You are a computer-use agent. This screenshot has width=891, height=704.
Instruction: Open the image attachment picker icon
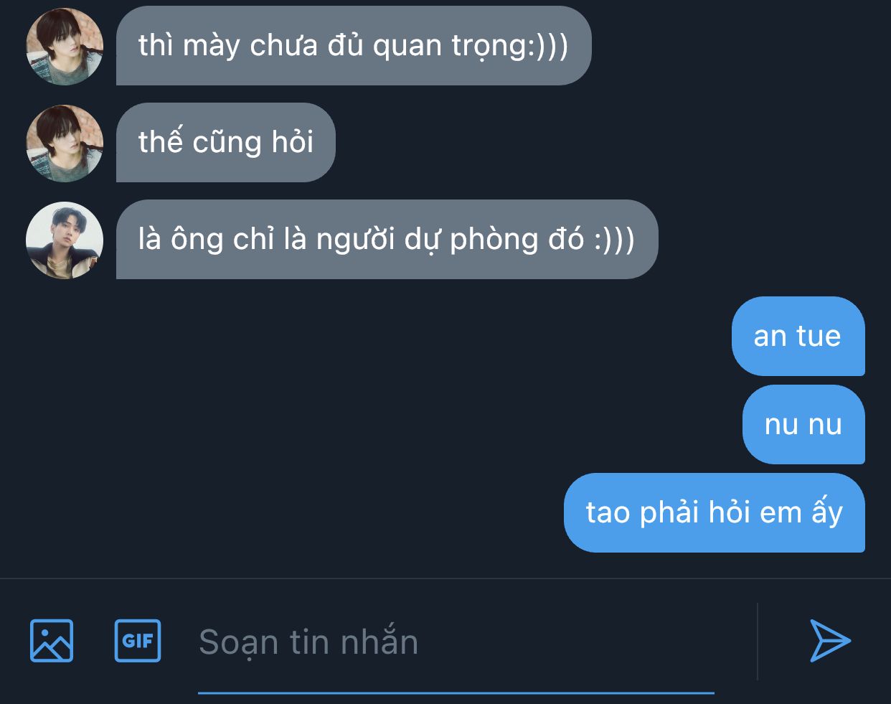click(x=52, y=640)
